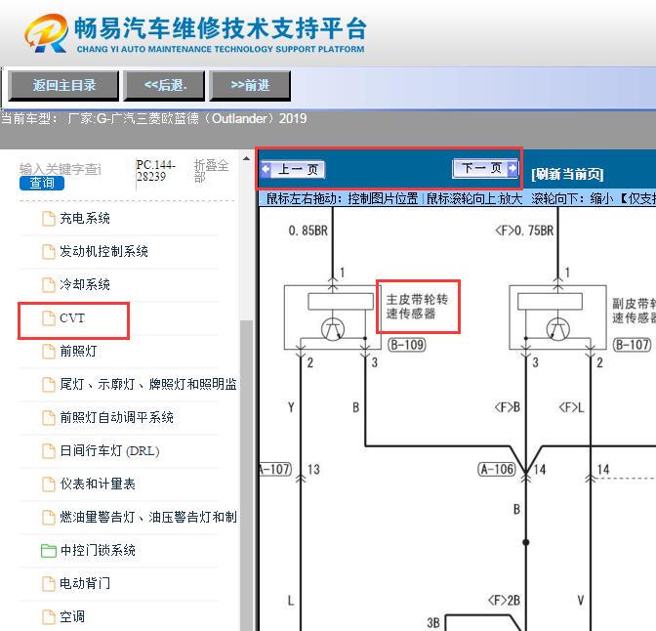The width and height of the screenshot is (656, 631).
Task: Focus the keyword search input field
Action: (x=61, y=169)
